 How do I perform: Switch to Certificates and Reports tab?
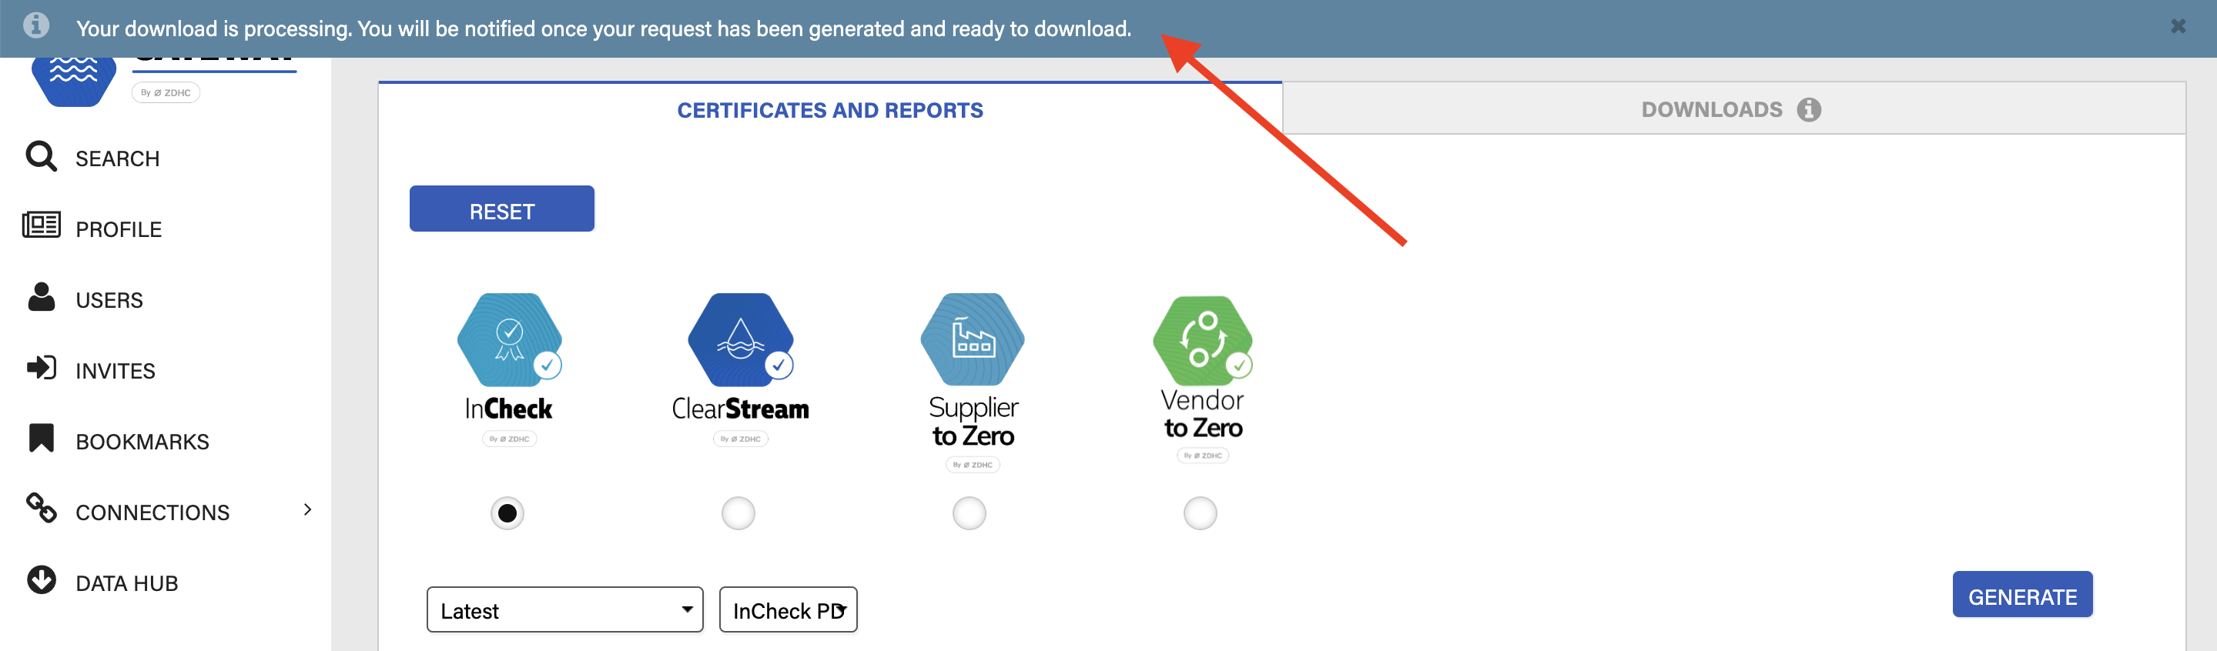[x=829, y=110]
